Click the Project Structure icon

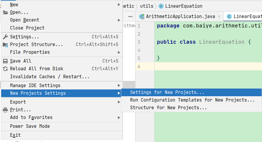tap(5, 45)
